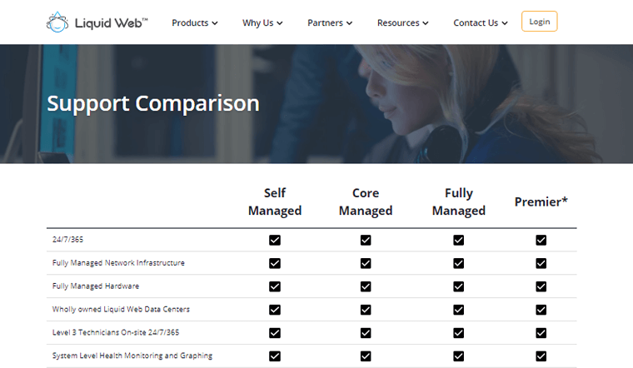Viewport: 633px width, 368px height.
Task: Click the Core Managed checkmark for Fully Managed Hardware
Action: coord(366,286)
